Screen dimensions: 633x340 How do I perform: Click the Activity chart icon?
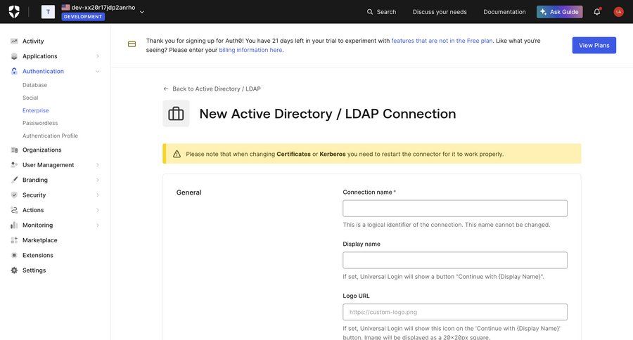click(x=14, y=41)
